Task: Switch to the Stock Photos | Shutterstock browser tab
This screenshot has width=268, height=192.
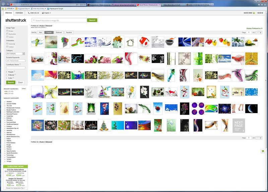Action: 148,5
